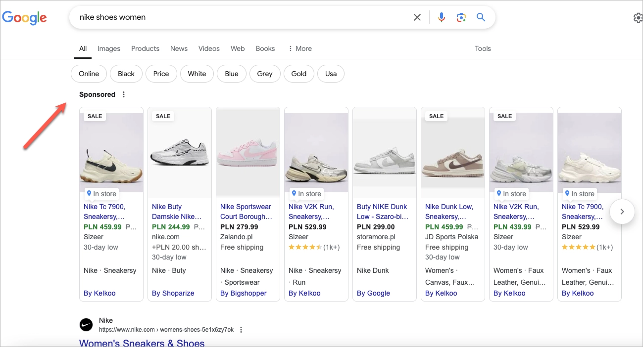Screen dimensions: 643x347
Task: Click the pink Nike Court Borough thumbnail
Action: [247, 151]
